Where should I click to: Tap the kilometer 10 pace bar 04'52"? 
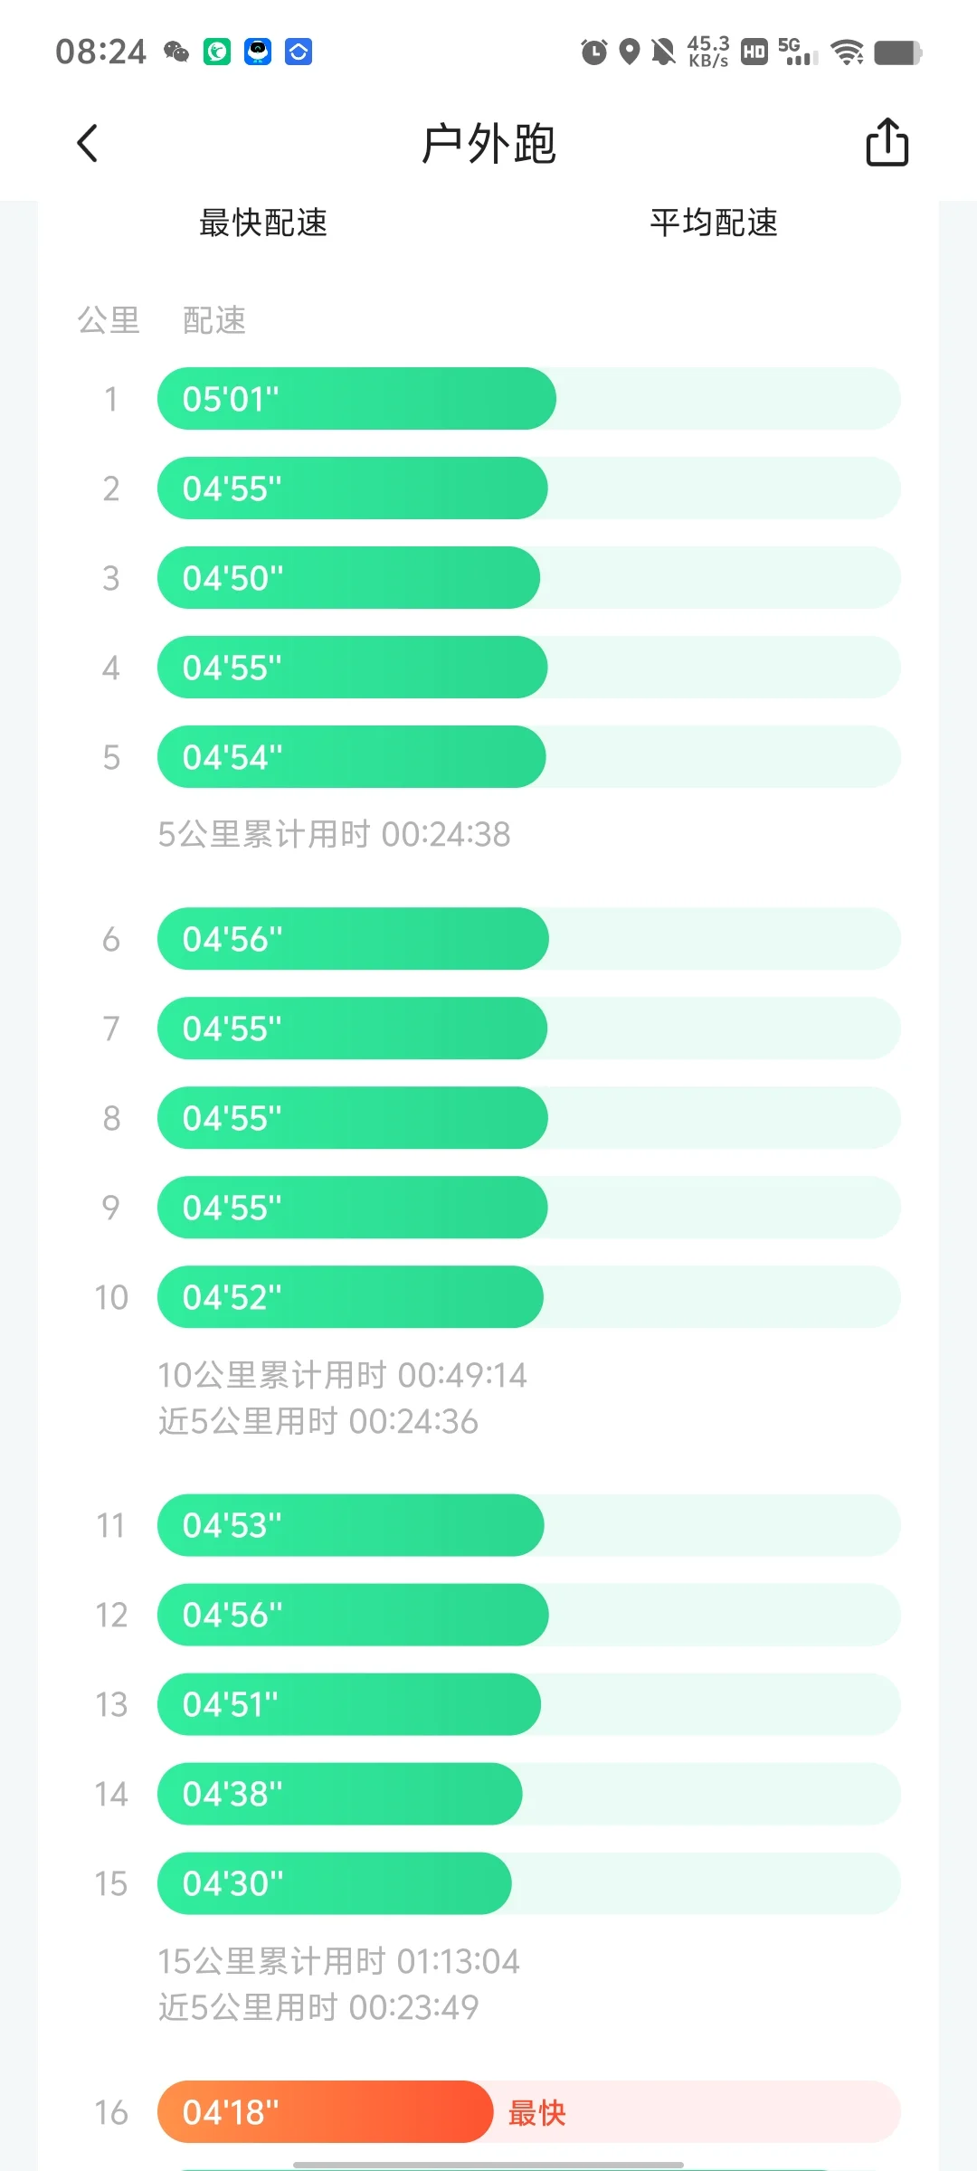point(350,1296)
